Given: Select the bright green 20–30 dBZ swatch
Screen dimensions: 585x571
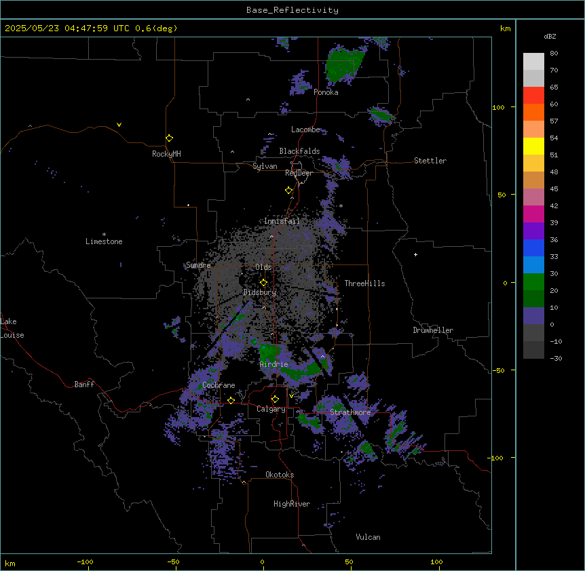Looking at the screenshot, I should click(533, 282).
